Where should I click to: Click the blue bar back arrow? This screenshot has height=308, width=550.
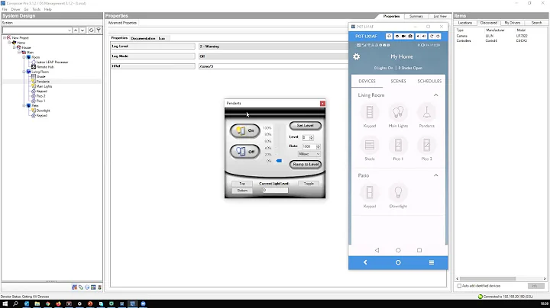point(365,262)
